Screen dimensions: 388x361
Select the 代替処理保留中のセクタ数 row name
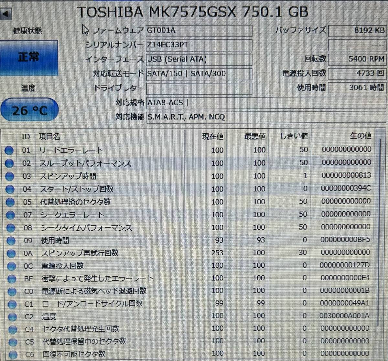point(84,342)
